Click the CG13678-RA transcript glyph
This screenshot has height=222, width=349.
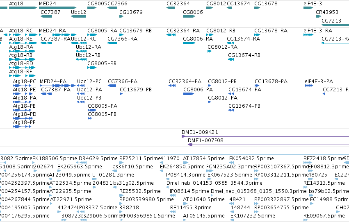(257, 35)
